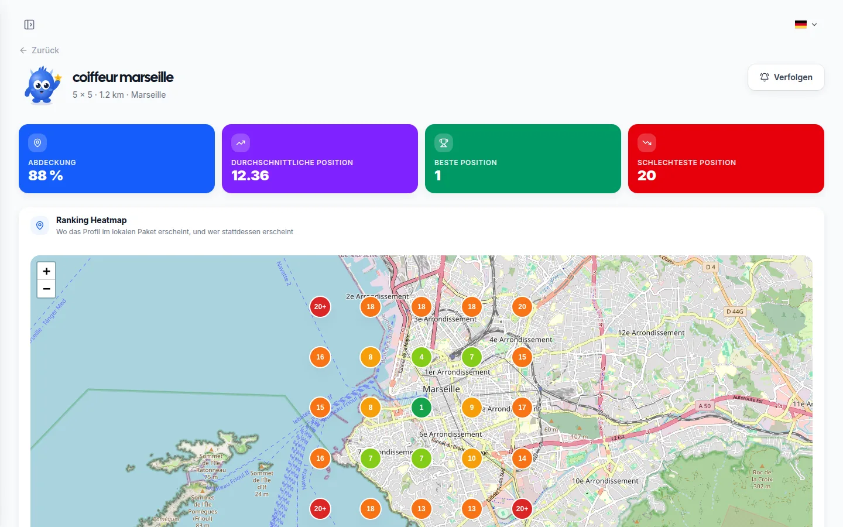Click the "5 × 5 · 1.2 km · Marseille" subtitle
This screenshot has height=527, width=843.
tap(119, 95)
